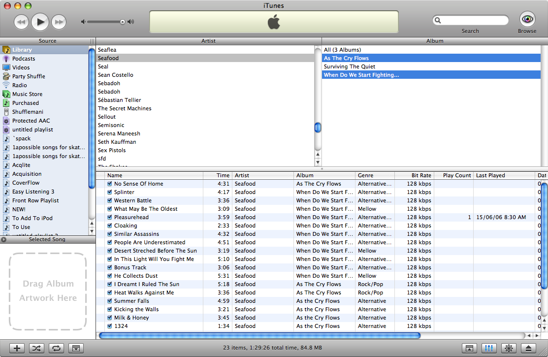Select the Shufflemani iPod device
Image resolution: width=548 pixels, height=357 pixels.
coord(44,112)
